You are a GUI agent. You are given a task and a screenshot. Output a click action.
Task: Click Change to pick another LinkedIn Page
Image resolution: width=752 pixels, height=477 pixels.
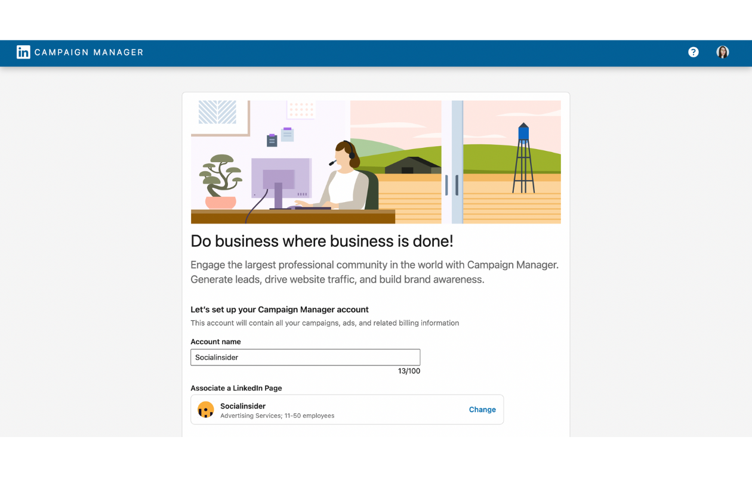point(482,410)
